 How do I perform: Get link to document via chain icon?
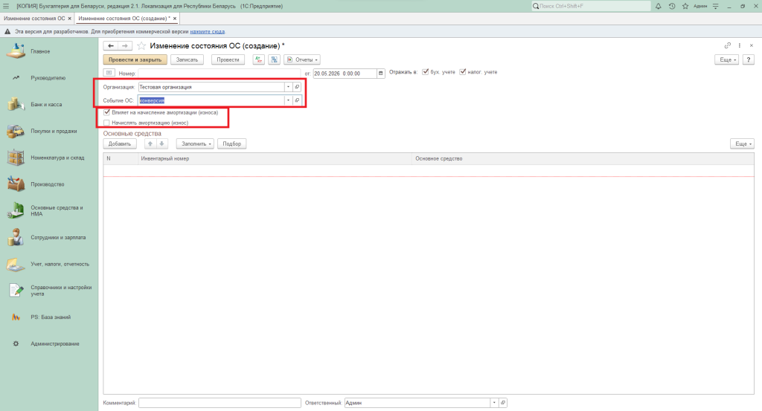point(728,45)
